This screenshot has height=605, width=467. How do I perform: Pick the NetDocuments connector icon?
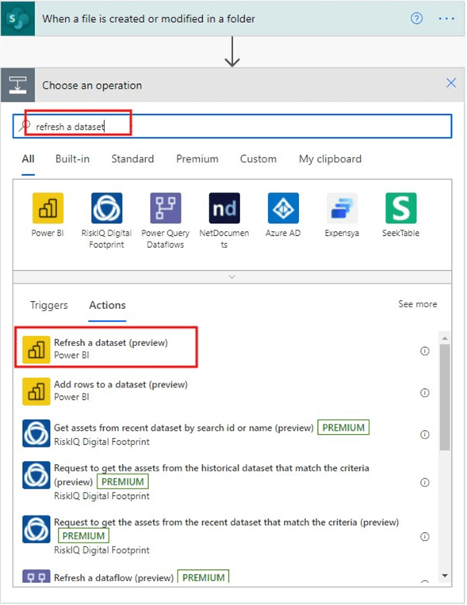[x=224, y=208]
